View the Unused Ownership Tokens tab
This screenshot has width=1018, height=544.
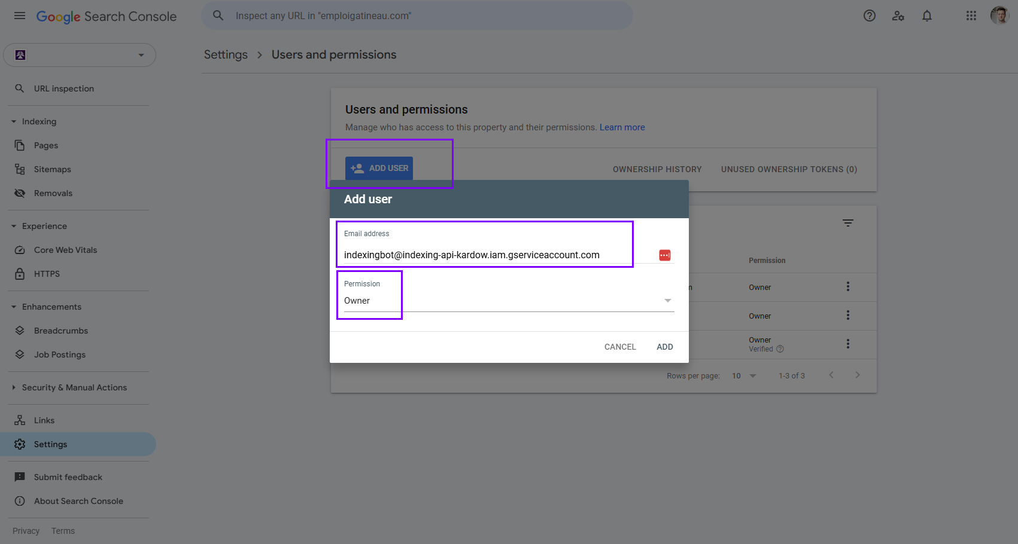click(789, 169)
